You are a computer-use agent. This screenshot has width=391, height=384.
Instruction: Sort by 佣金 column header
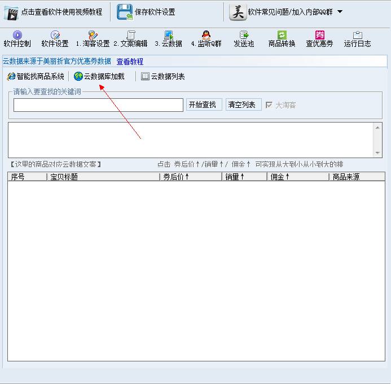(x=298, y=177)
